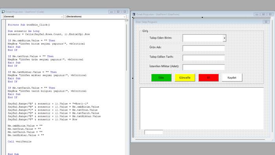
Task: Expand the Talep Eden Birim combo box arrow
Action: [x=224, y=38]
